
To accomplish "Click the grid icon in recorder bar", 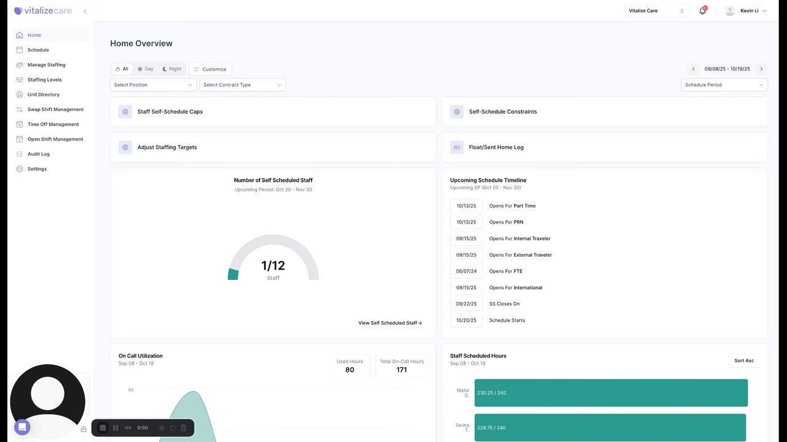I will 162,428.
